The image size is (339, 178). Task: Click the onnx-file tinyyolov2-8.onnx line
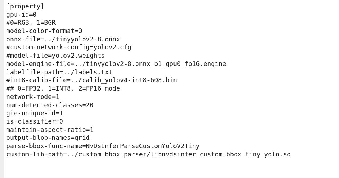click(x=63, y=39)
